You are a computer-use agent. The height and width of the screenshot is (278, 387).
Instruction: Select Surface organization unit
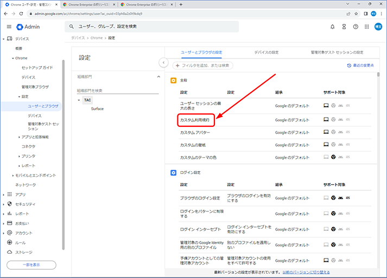[x=97, y=109]
